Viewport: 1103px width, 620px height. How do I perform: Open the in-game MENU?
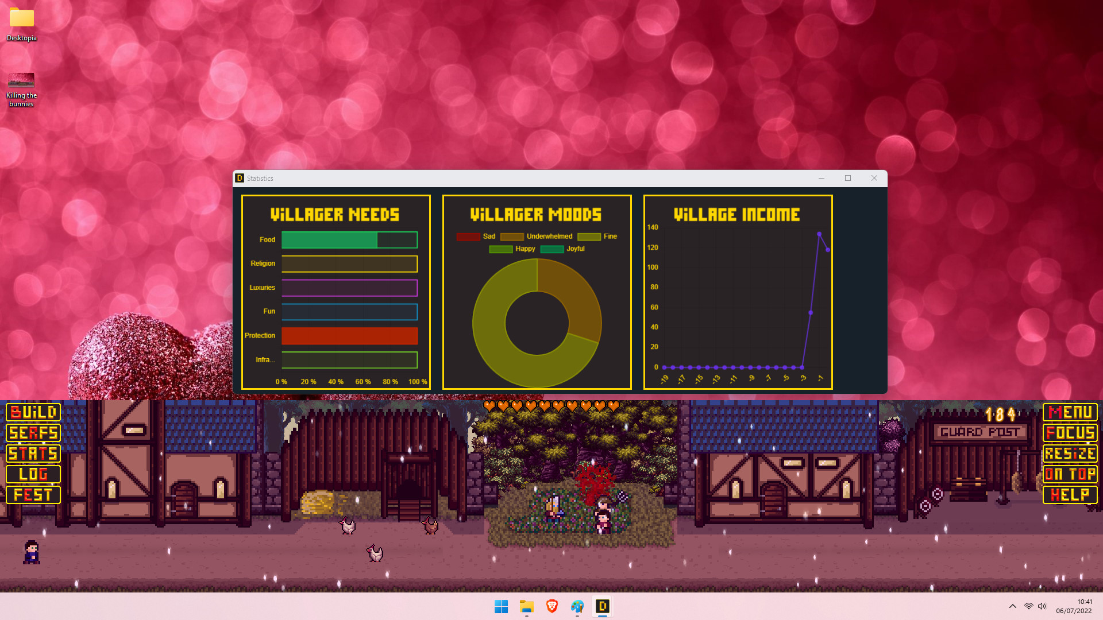point(1070,412)
